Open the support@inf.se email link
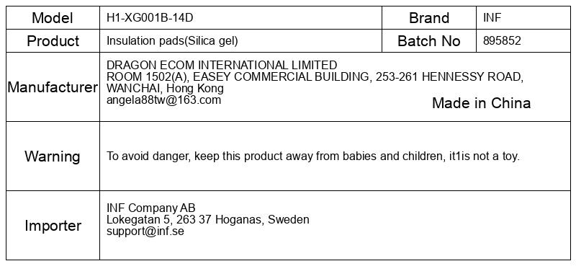This screenshot has width=576, height=274. [x=145, y=231]
